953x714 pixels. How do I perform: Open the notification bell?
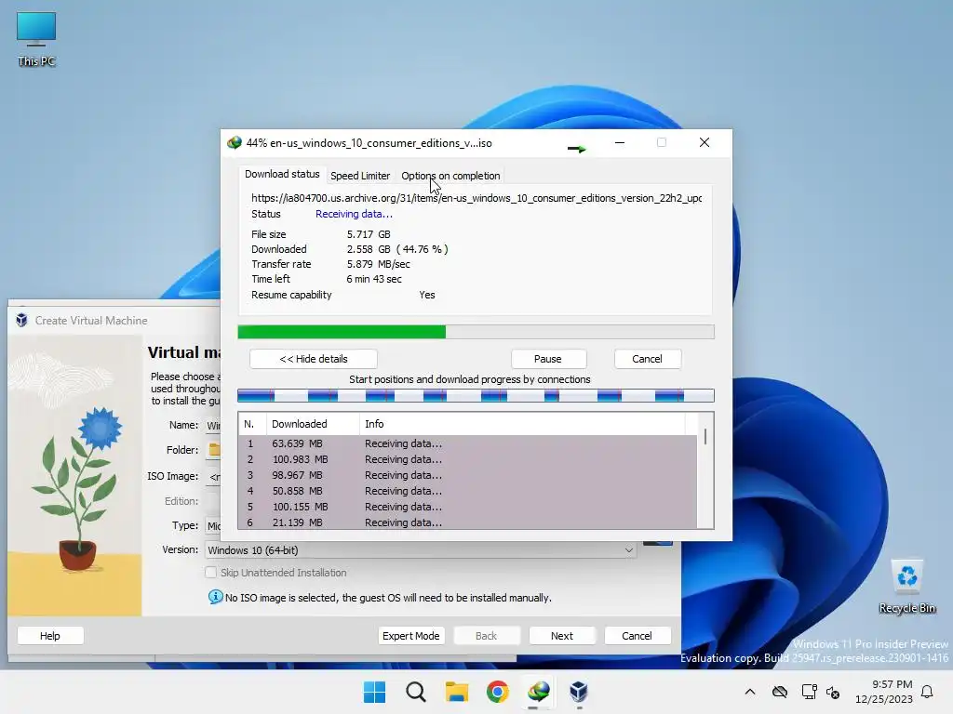coord(927,692)
